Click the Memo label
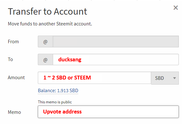Image resolution: width=182 pixels, height=124 pixels. [14, 112]
